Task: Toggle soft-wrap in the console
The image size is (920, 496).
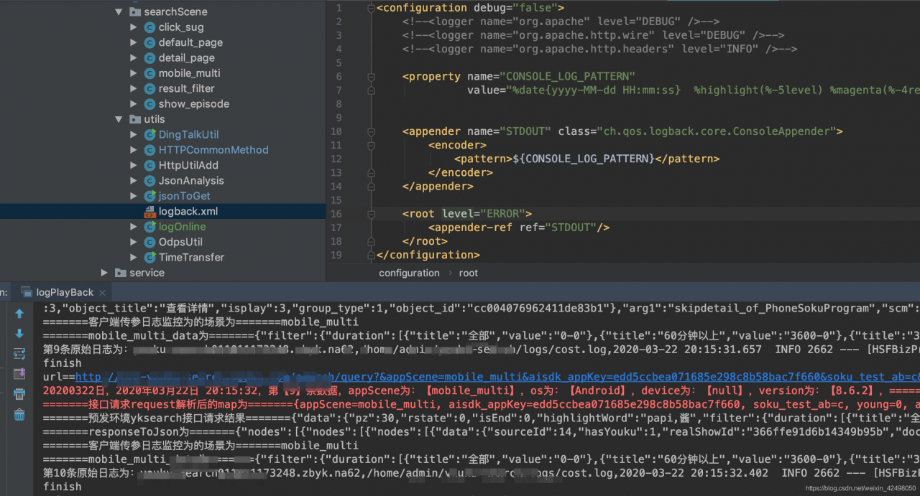Action: (x=19, y=354)
